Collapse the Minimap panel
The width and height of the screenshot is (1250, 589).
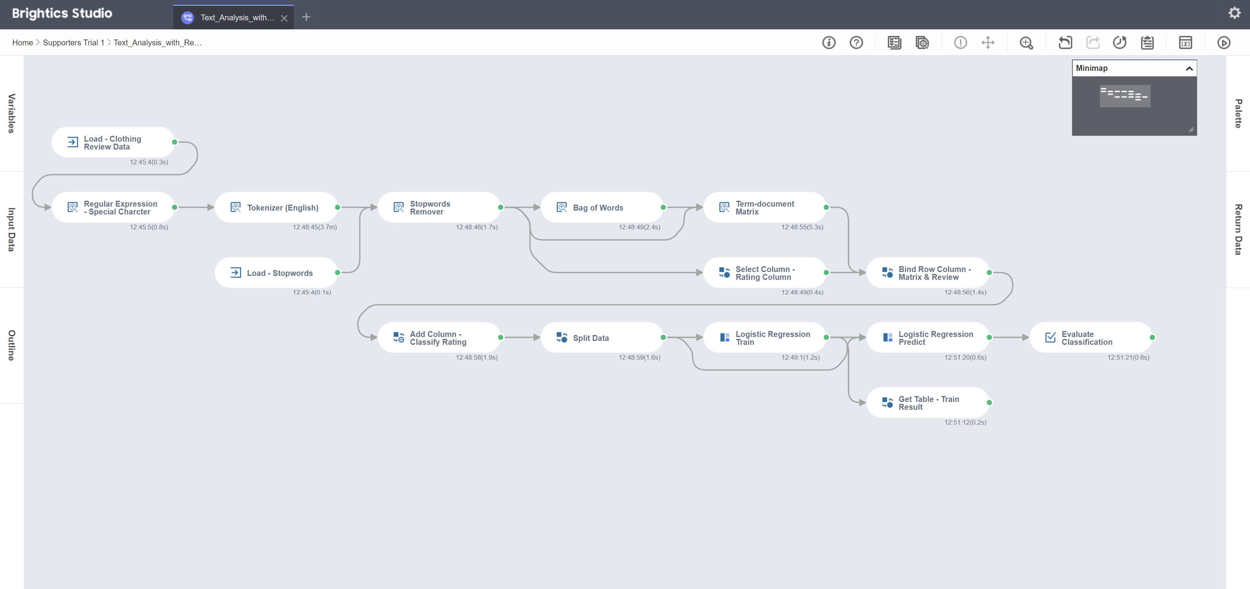[1189, 68]
